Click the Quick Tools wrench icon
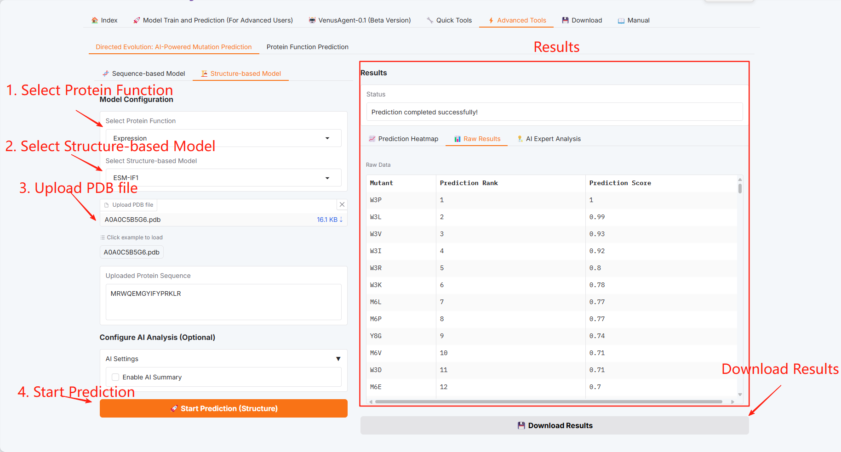This screenshot has height=452, width=841. (x=430, y=20)
